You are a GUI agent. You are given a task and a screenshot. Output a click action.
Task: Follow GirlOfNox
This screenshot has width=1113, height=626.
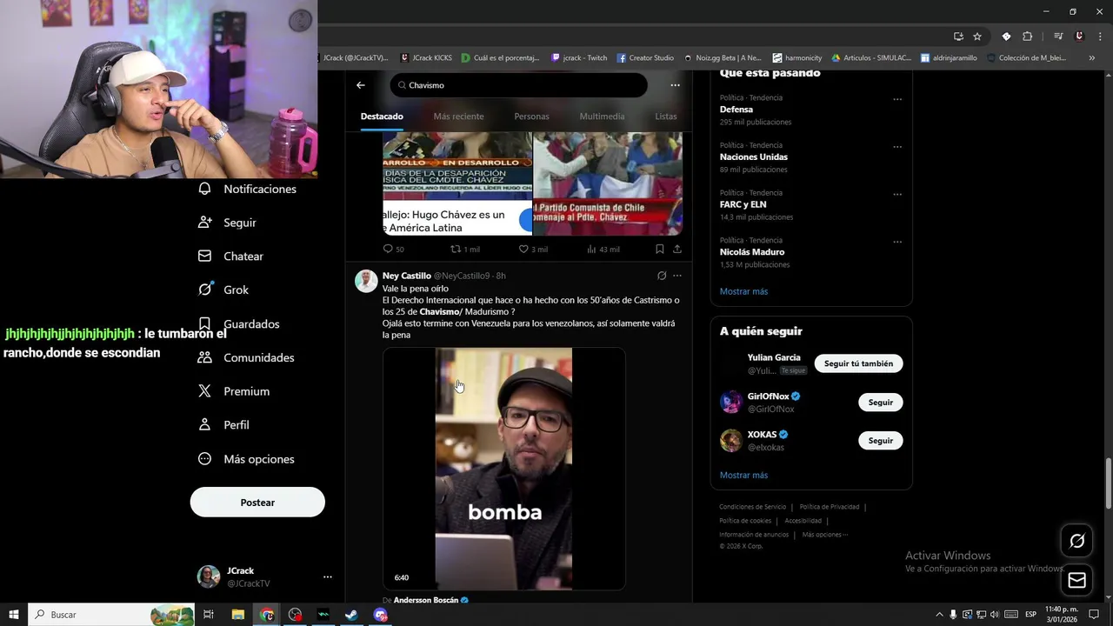(881, 403)
